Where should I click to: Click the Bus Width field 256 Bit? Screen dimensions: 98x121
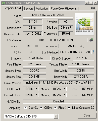[81, 71]
